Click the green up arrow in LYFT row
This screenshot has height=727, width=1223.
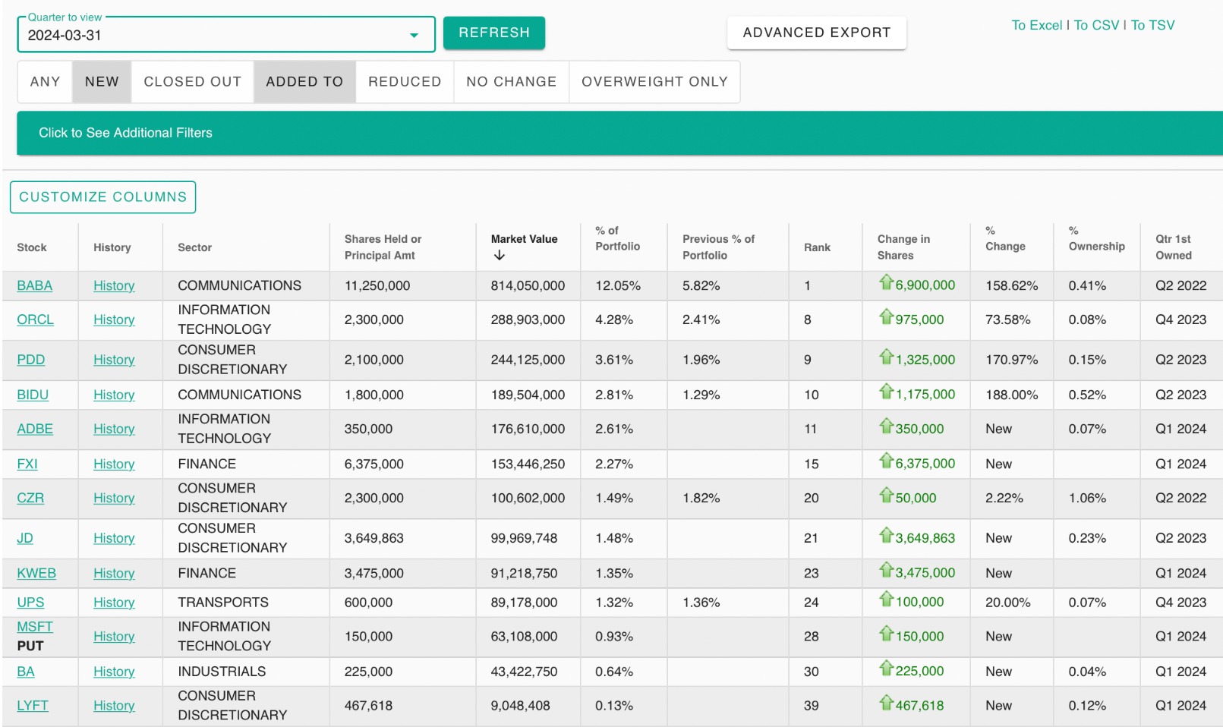click(x=885, y=703)
